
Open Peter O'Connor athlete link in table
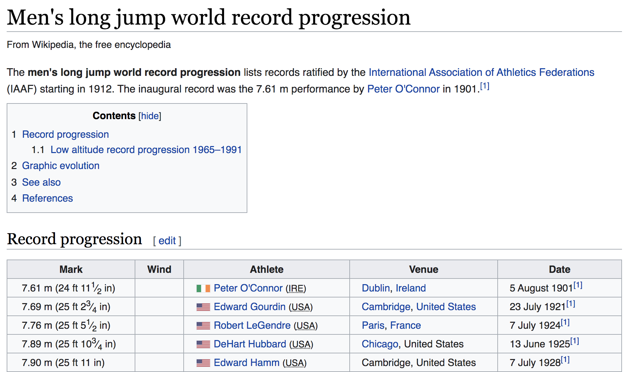coord(248,288)
